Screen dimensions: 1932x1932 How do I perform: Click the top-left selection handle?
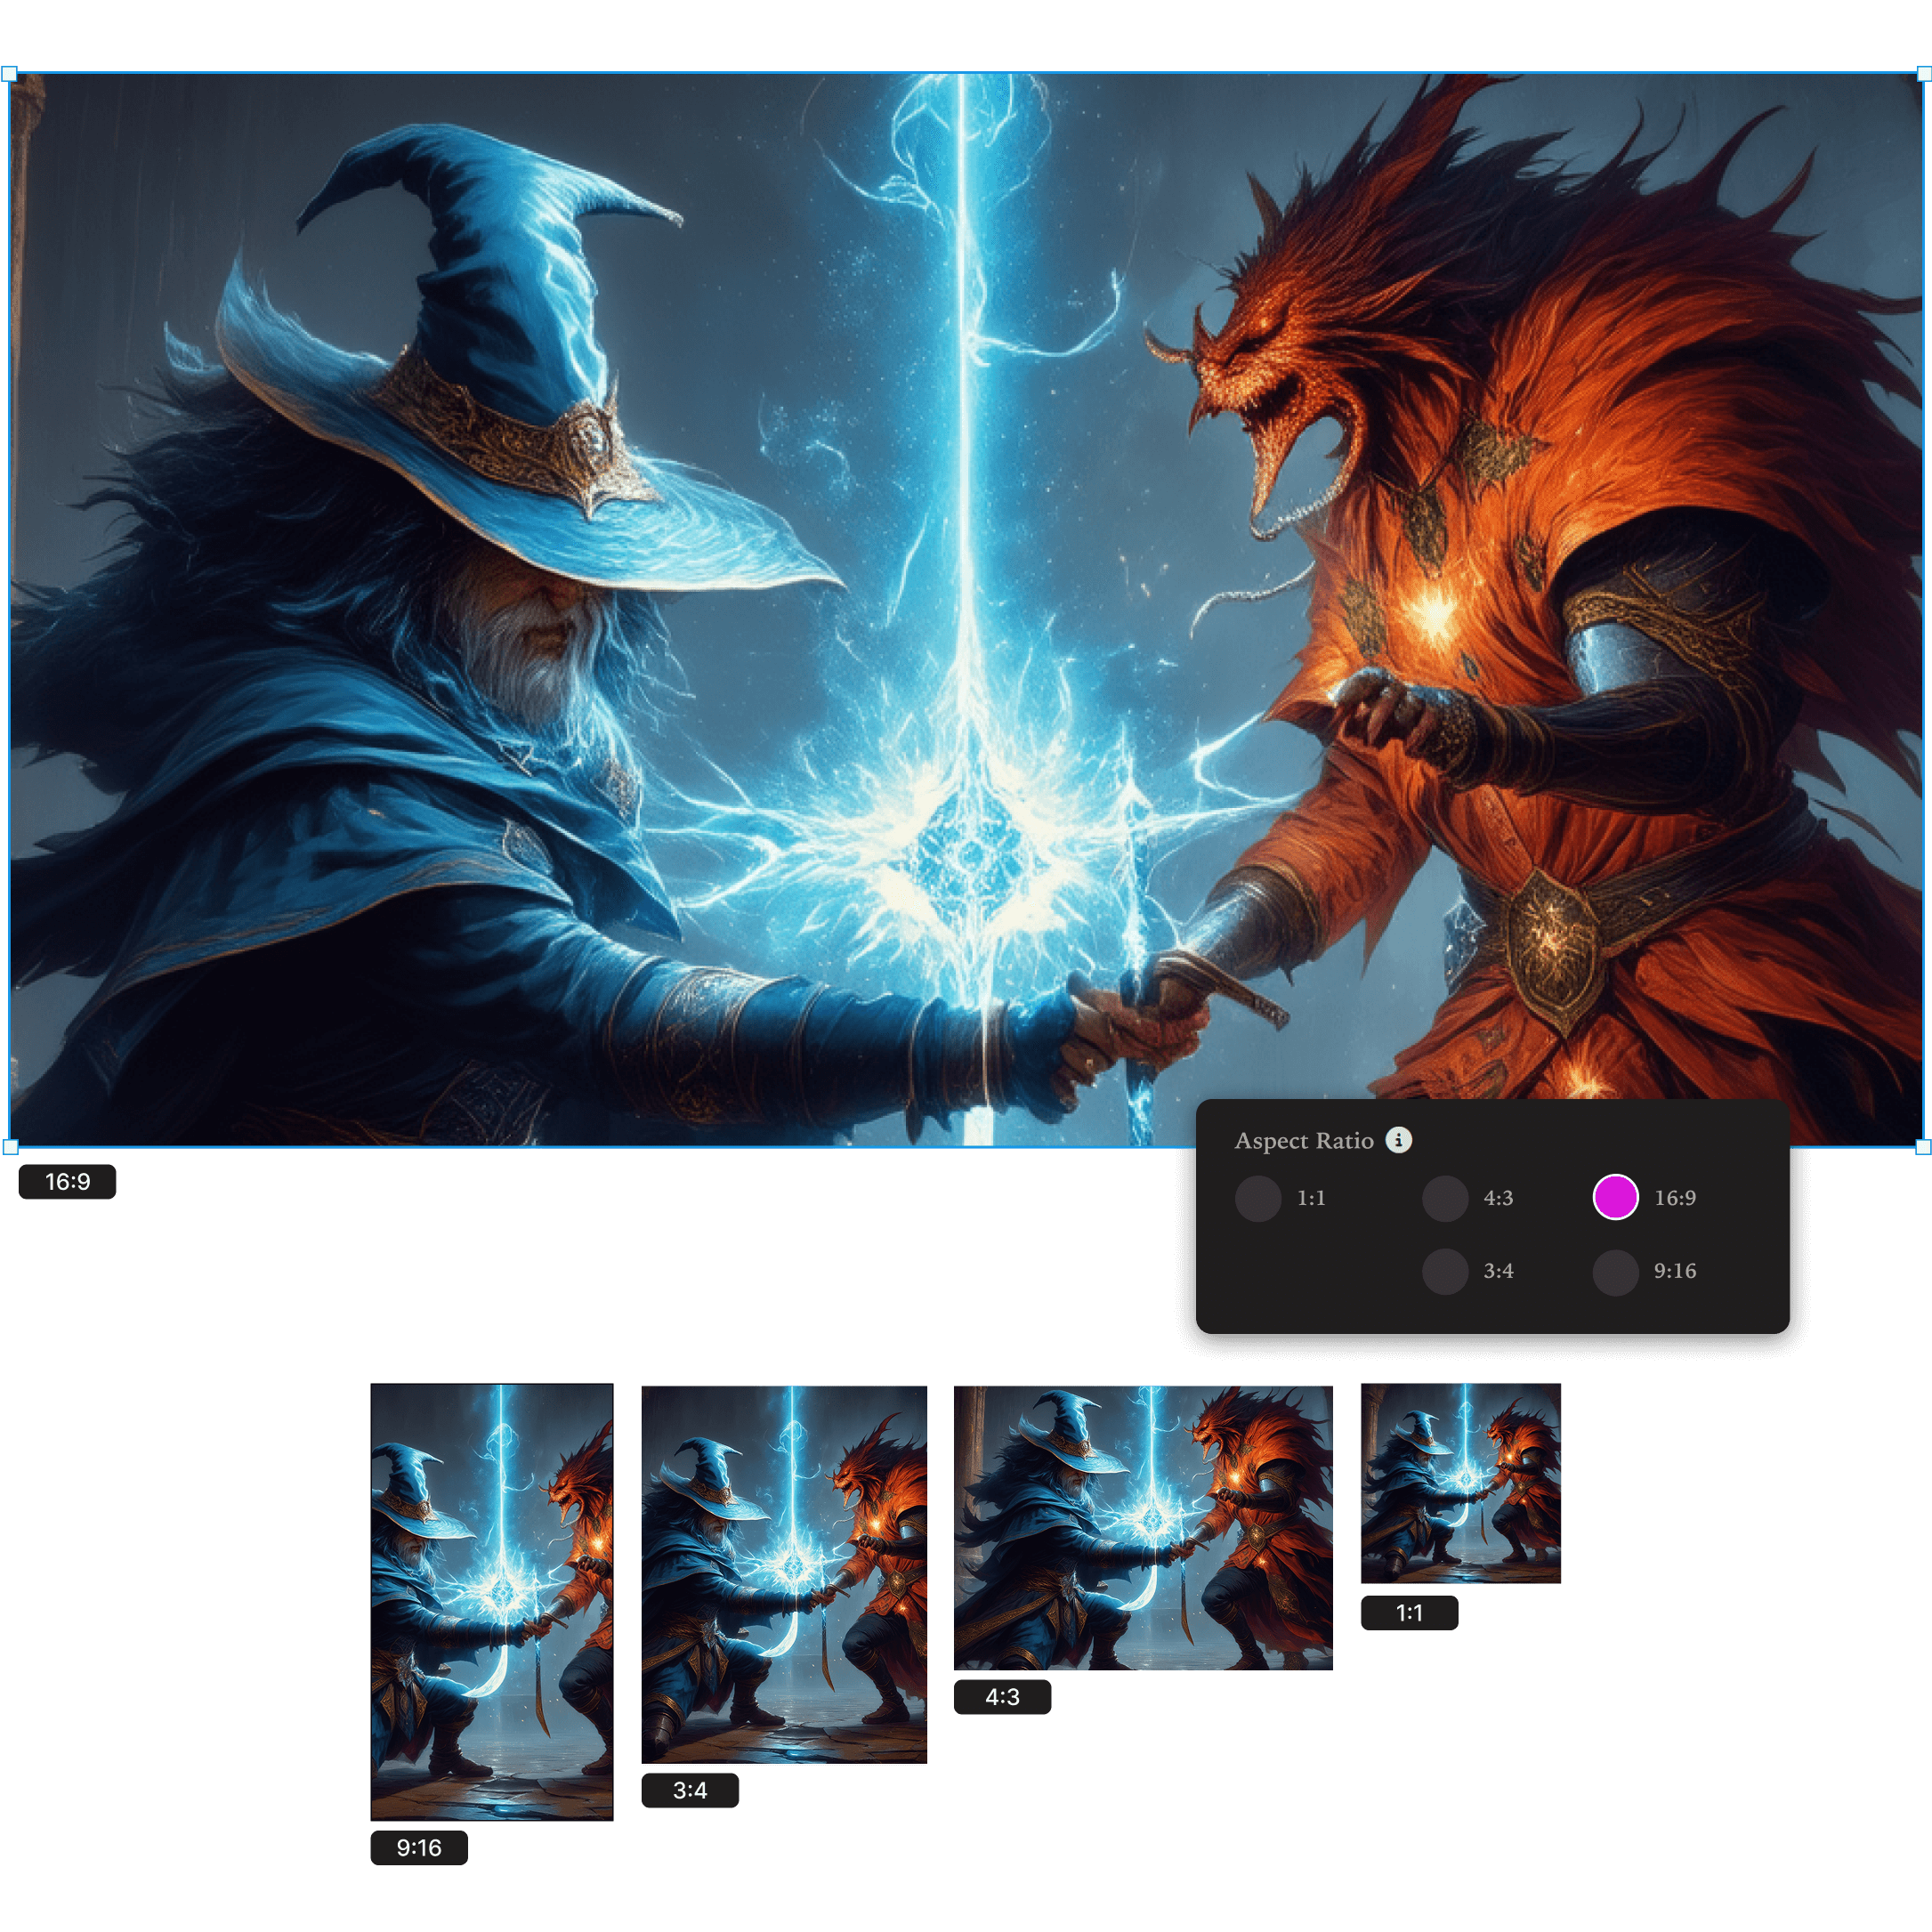9,73
